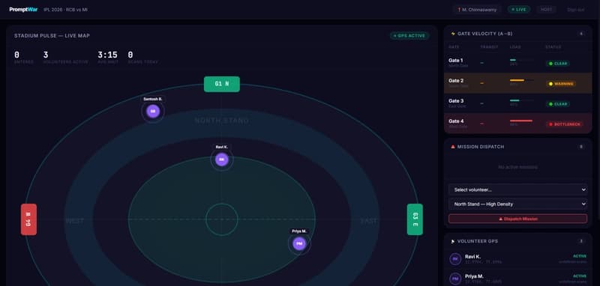The image size is (600, 286).
Task: Click Ravi K. volunteer marker on map
Action: pyautogui.click(x=221, y=159)
